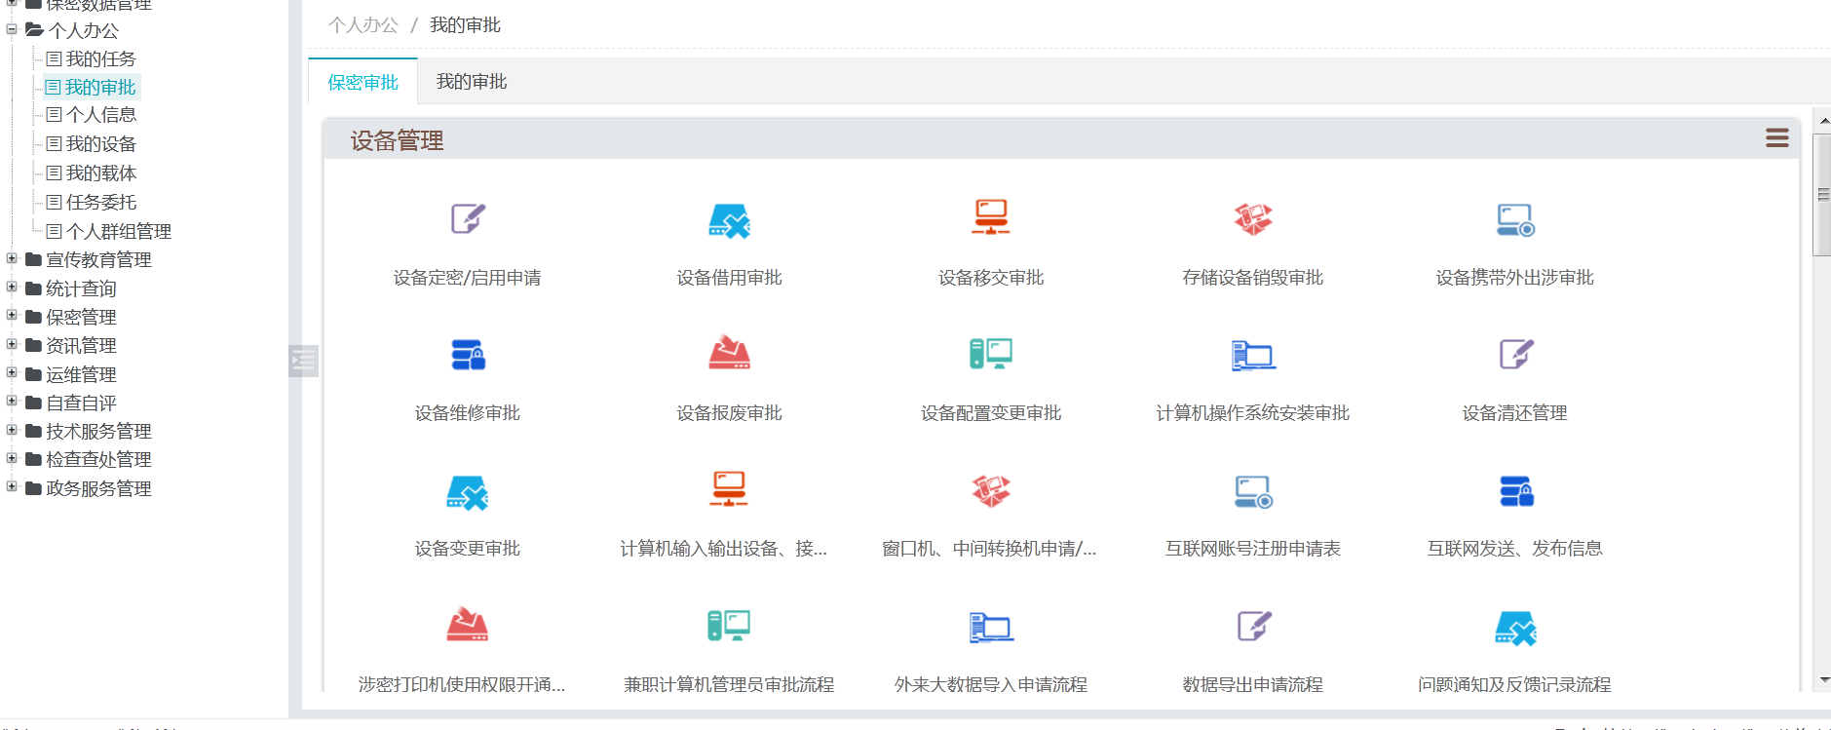The height and width of the screenshot is (730, 1831).
Task: Open 计算机操作系统安装审批 icon
Action: tap(1253, 355)
